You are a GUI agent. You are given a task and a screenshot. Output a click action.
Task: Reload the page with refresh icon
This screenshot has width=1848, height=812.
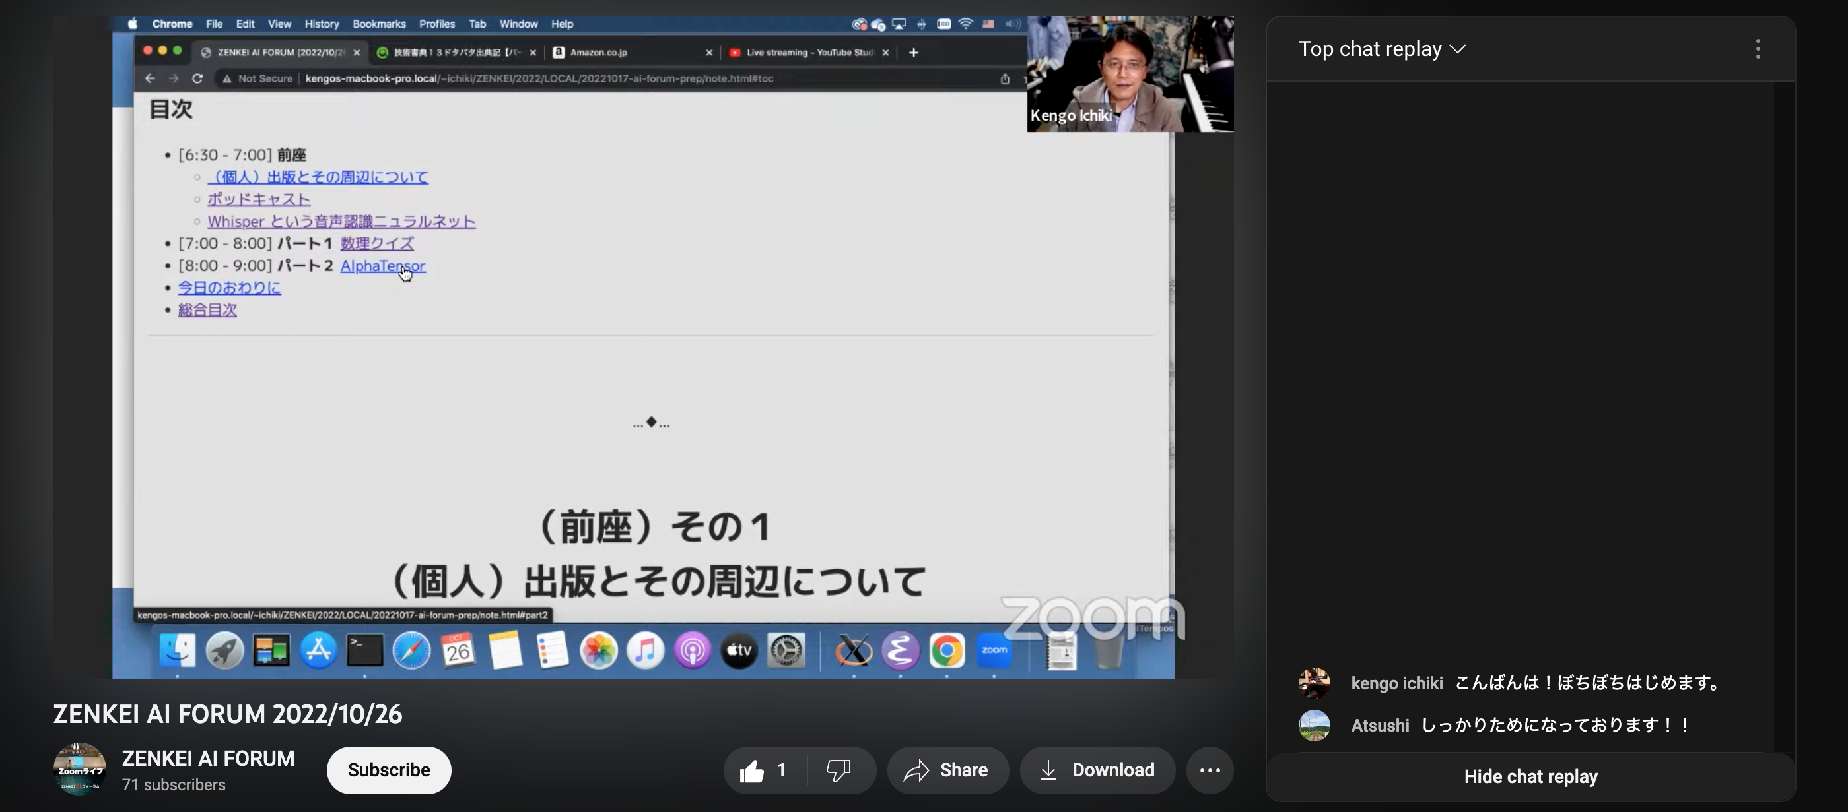[x=197, y=78]
